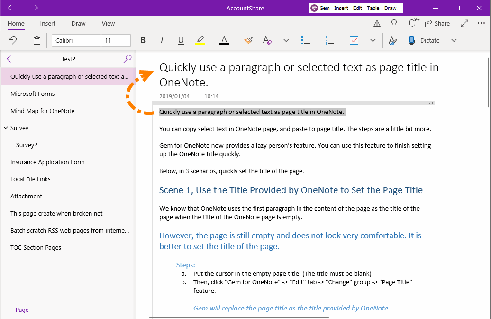Click the page title text
Screen dimensions: 491x319
(299, 75)
